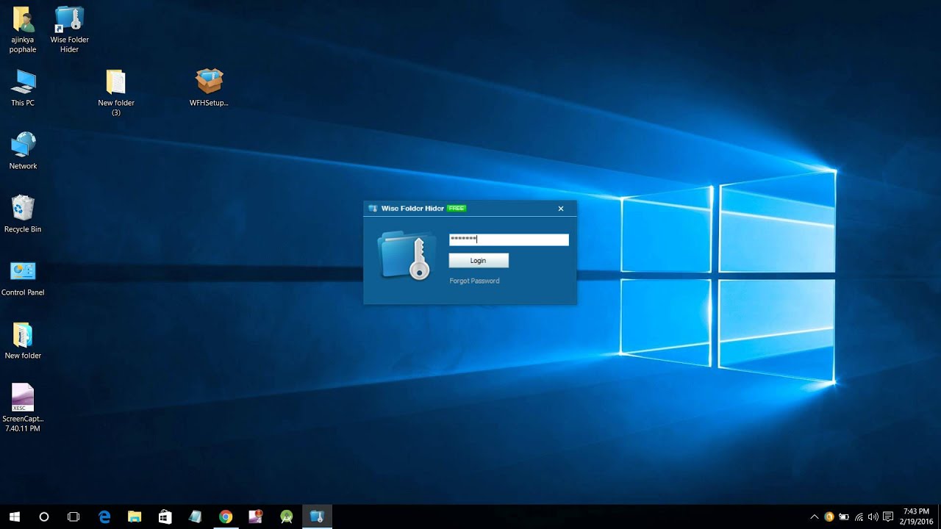Open the Action Center notifications icon

(888, 517)
